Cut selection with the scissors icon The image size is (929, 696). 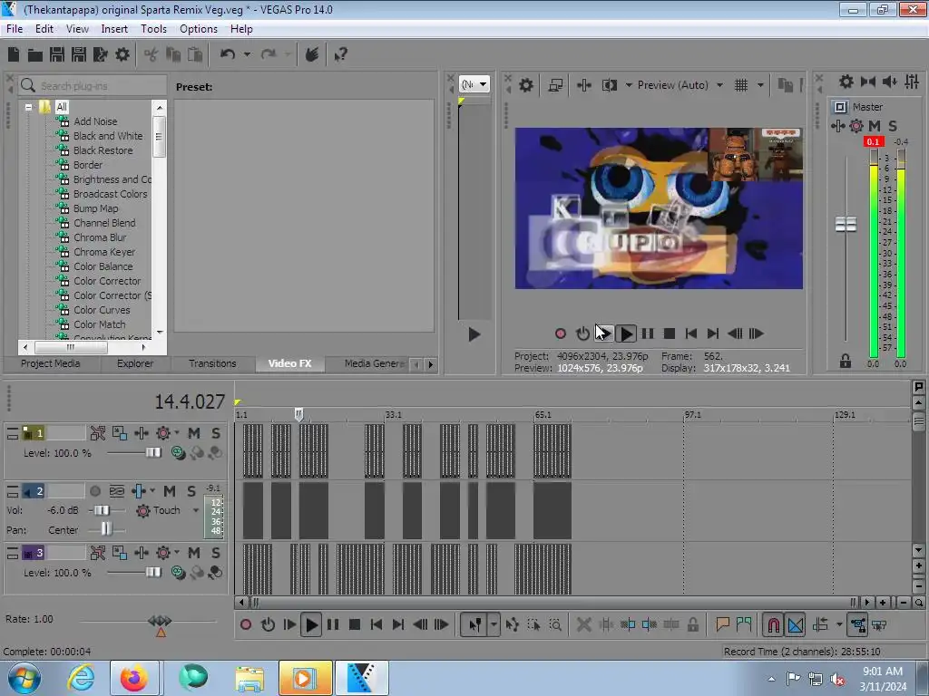(x=152, y=55)
